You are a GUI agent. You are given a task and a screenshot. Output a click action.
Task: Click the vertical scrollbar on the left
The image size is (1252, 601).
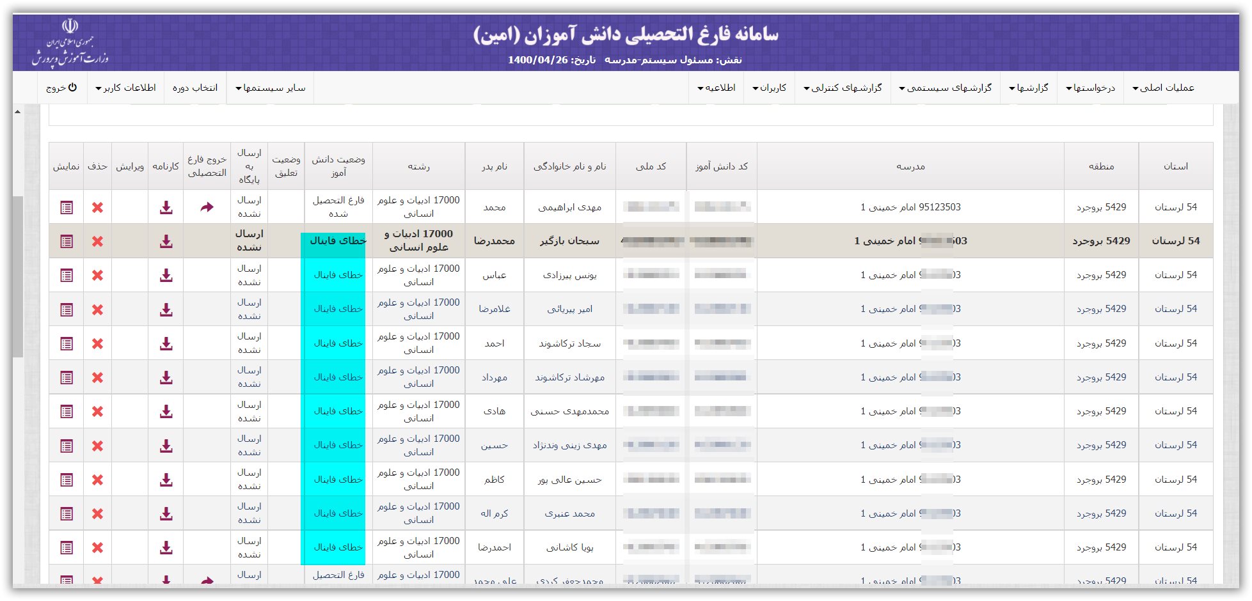tap(18, 276)
